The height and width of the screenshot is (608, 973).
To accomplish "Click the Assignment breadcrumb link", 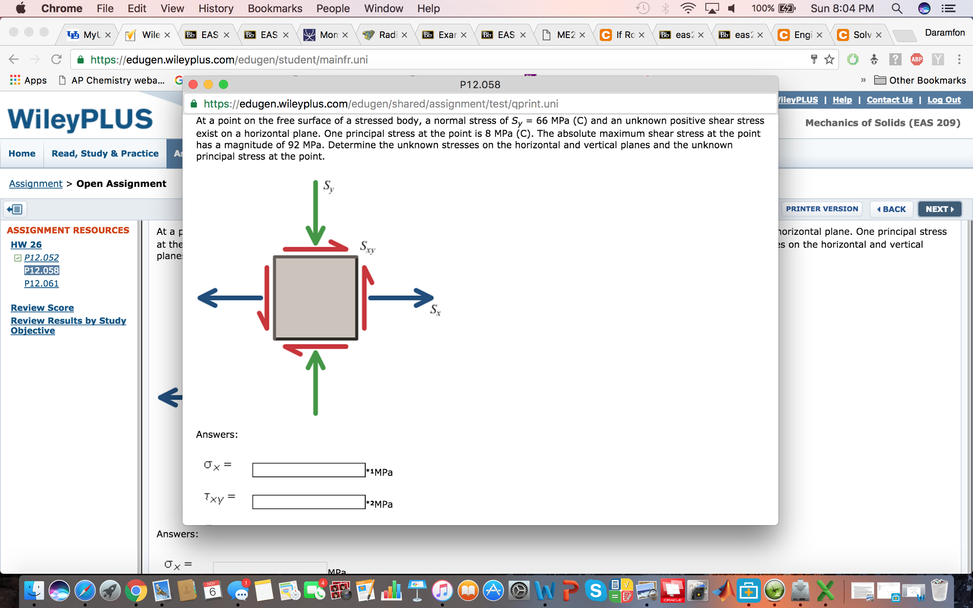I will [x=36, y=183].
